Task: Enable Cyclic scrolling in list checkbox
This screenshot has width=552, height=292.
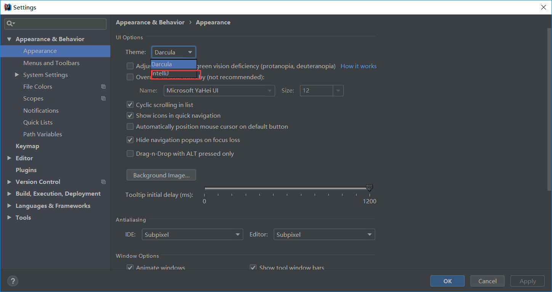Action: point(130,105)
